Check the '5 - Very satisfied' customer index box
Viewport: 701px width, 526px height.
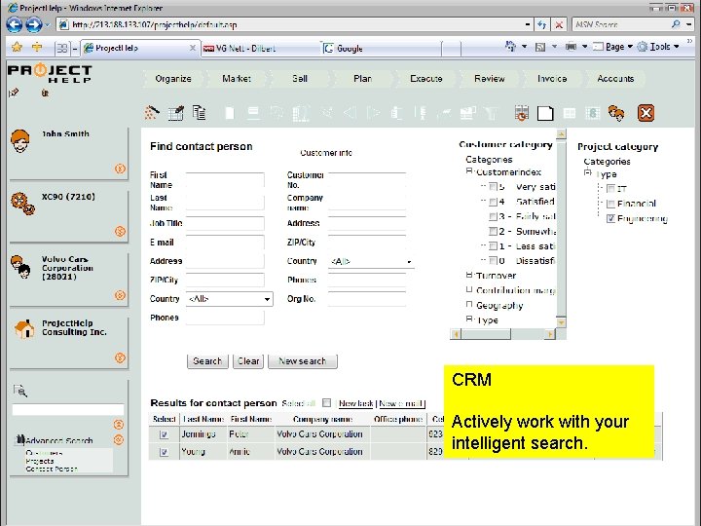(493, 187)
